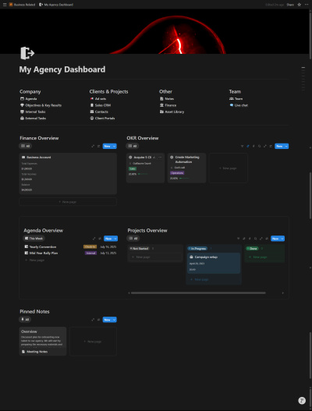Click New in Finance Overview
Screen dimensions: 312x411
[107, 147]
